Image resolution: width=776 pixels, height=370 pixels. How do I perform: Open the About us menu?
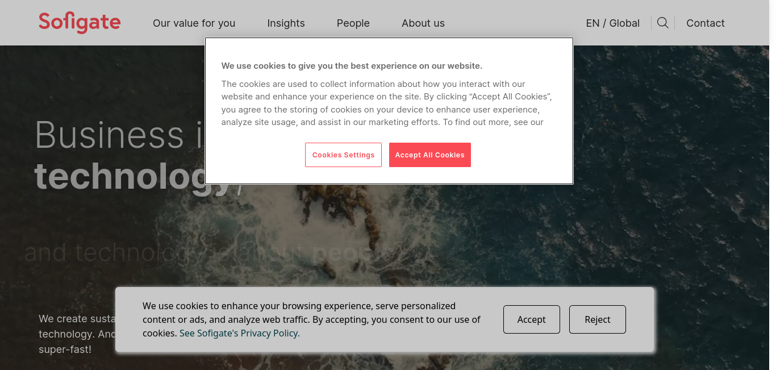pos(423,23)
